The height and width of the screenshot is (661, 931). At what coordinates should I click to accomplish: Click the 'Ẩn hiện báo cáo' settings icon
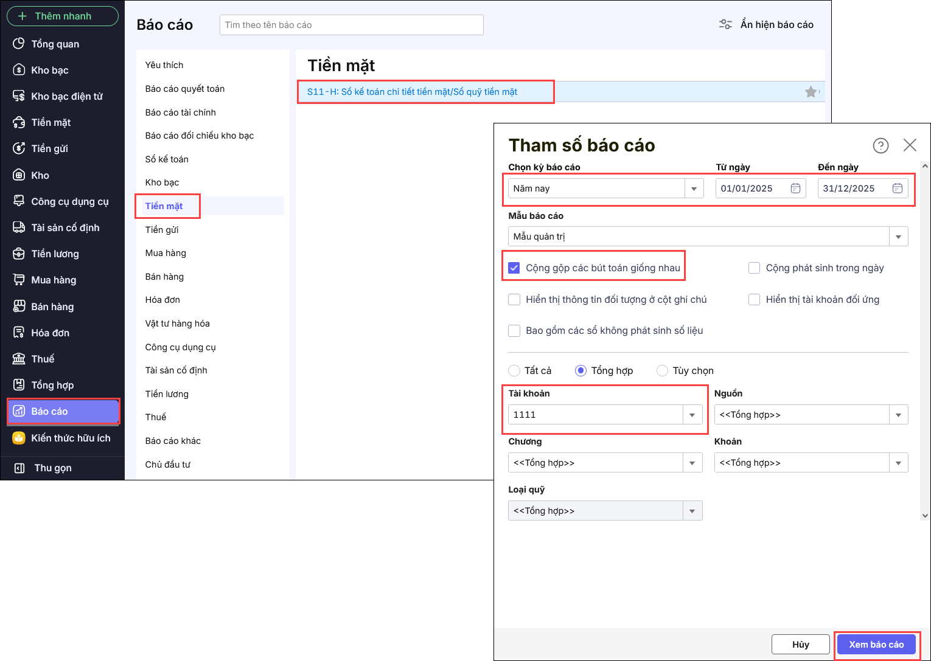pyautogui.click(x=725, y=24)
